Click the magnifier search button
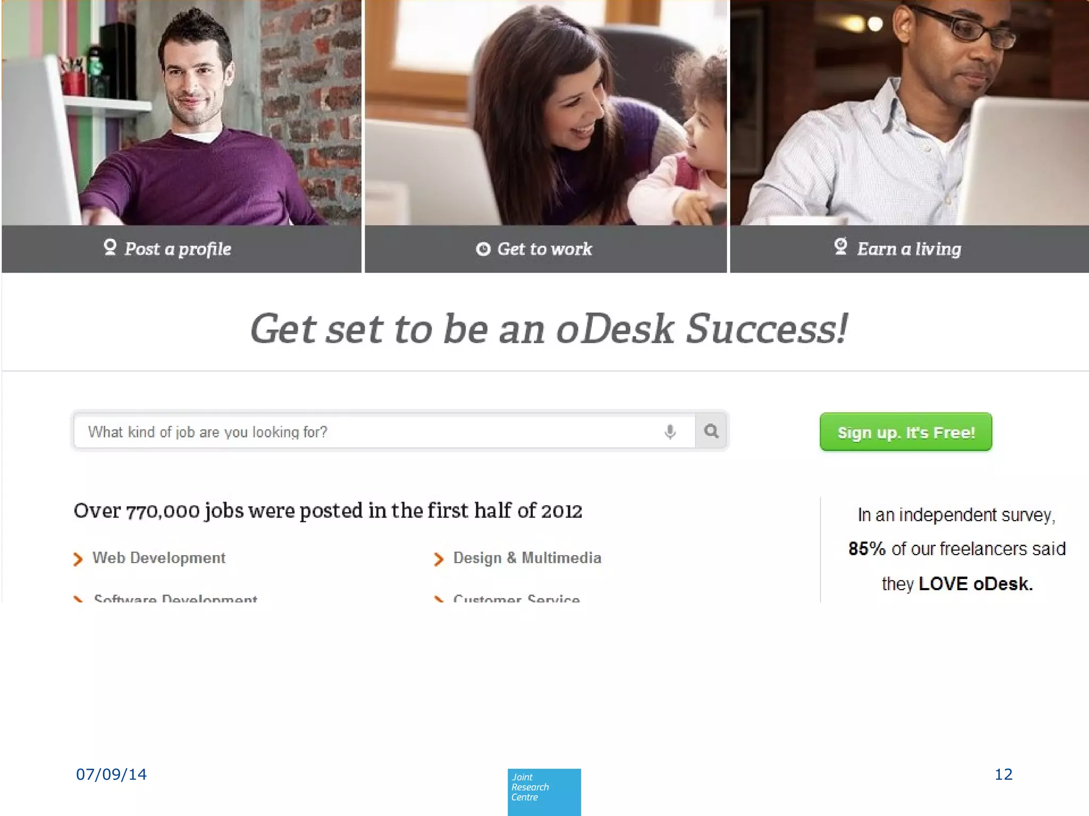The image size is (1089, 816). (x=711, y=431)
